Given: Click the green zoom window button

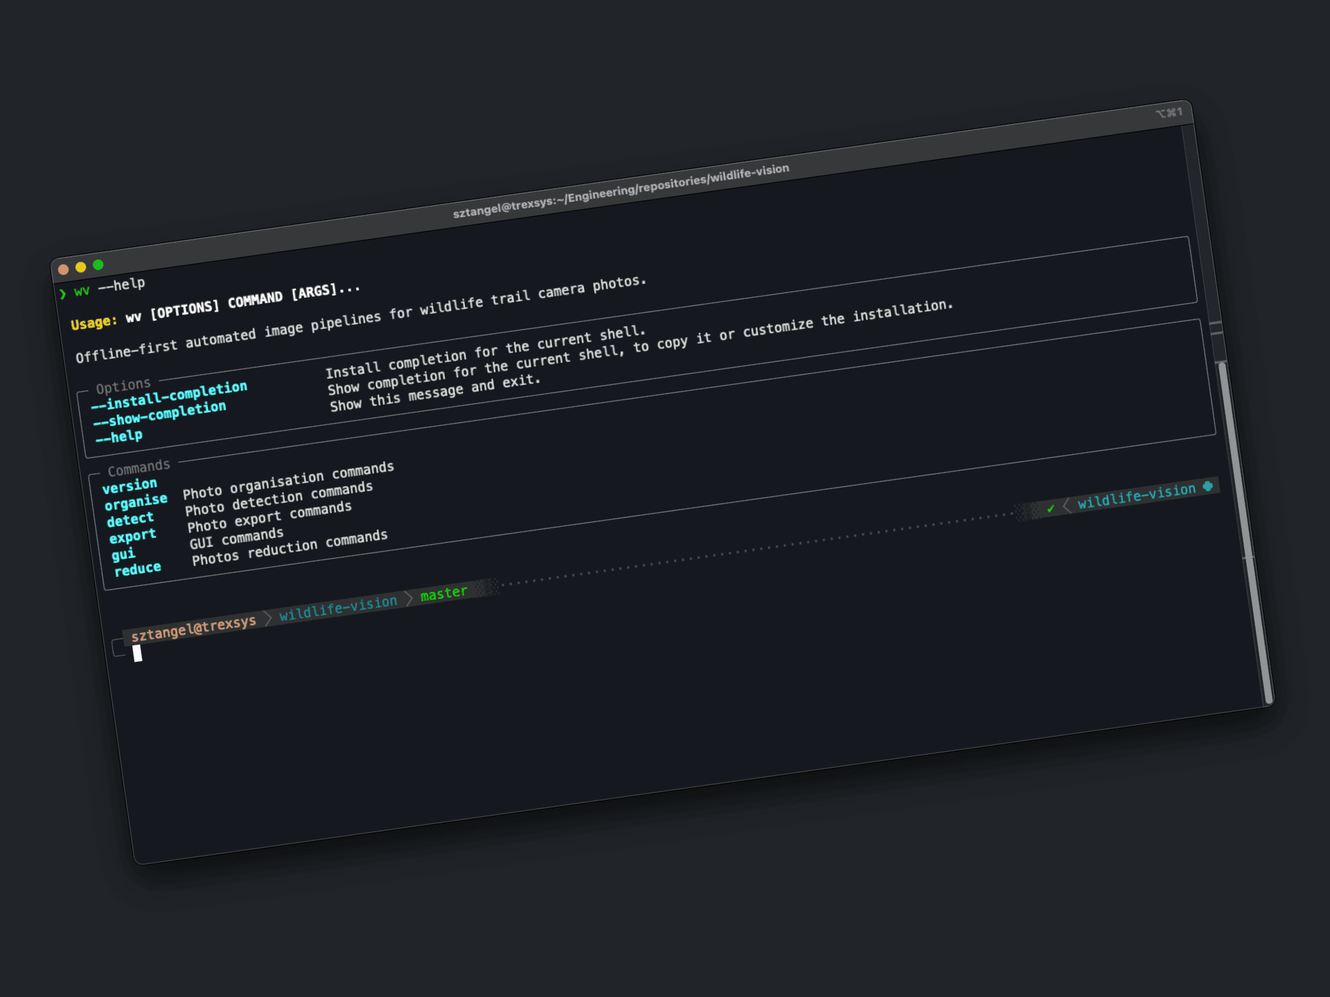Looking at the screenshot, I should point(98,264).
